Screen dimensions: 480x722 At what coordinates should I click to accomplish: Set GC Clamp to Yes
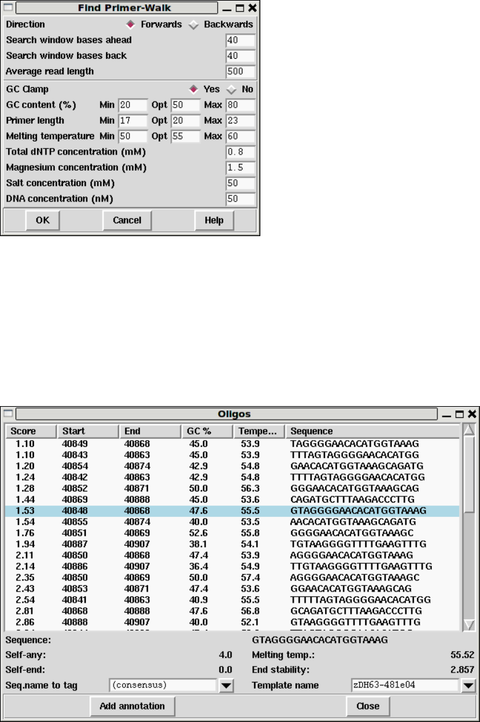pyautogui.click(x=194, y=90)
